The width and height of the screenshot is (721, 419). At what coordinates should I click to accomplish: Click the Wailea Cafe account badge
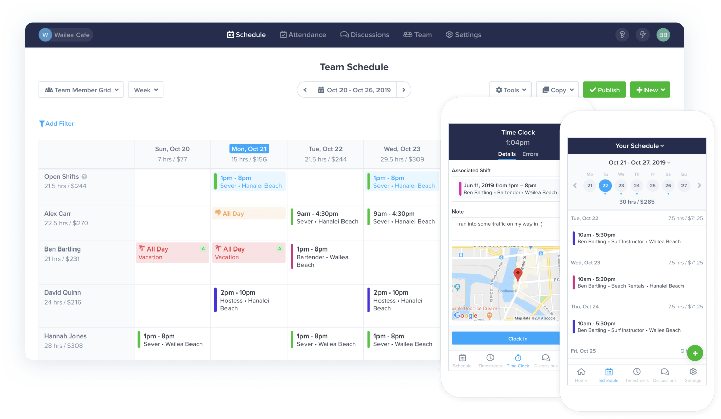66,35
